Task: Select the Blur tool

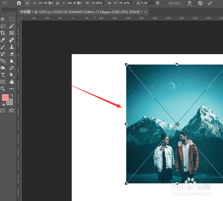Action: pyautogui.click(x=12, y=61)
